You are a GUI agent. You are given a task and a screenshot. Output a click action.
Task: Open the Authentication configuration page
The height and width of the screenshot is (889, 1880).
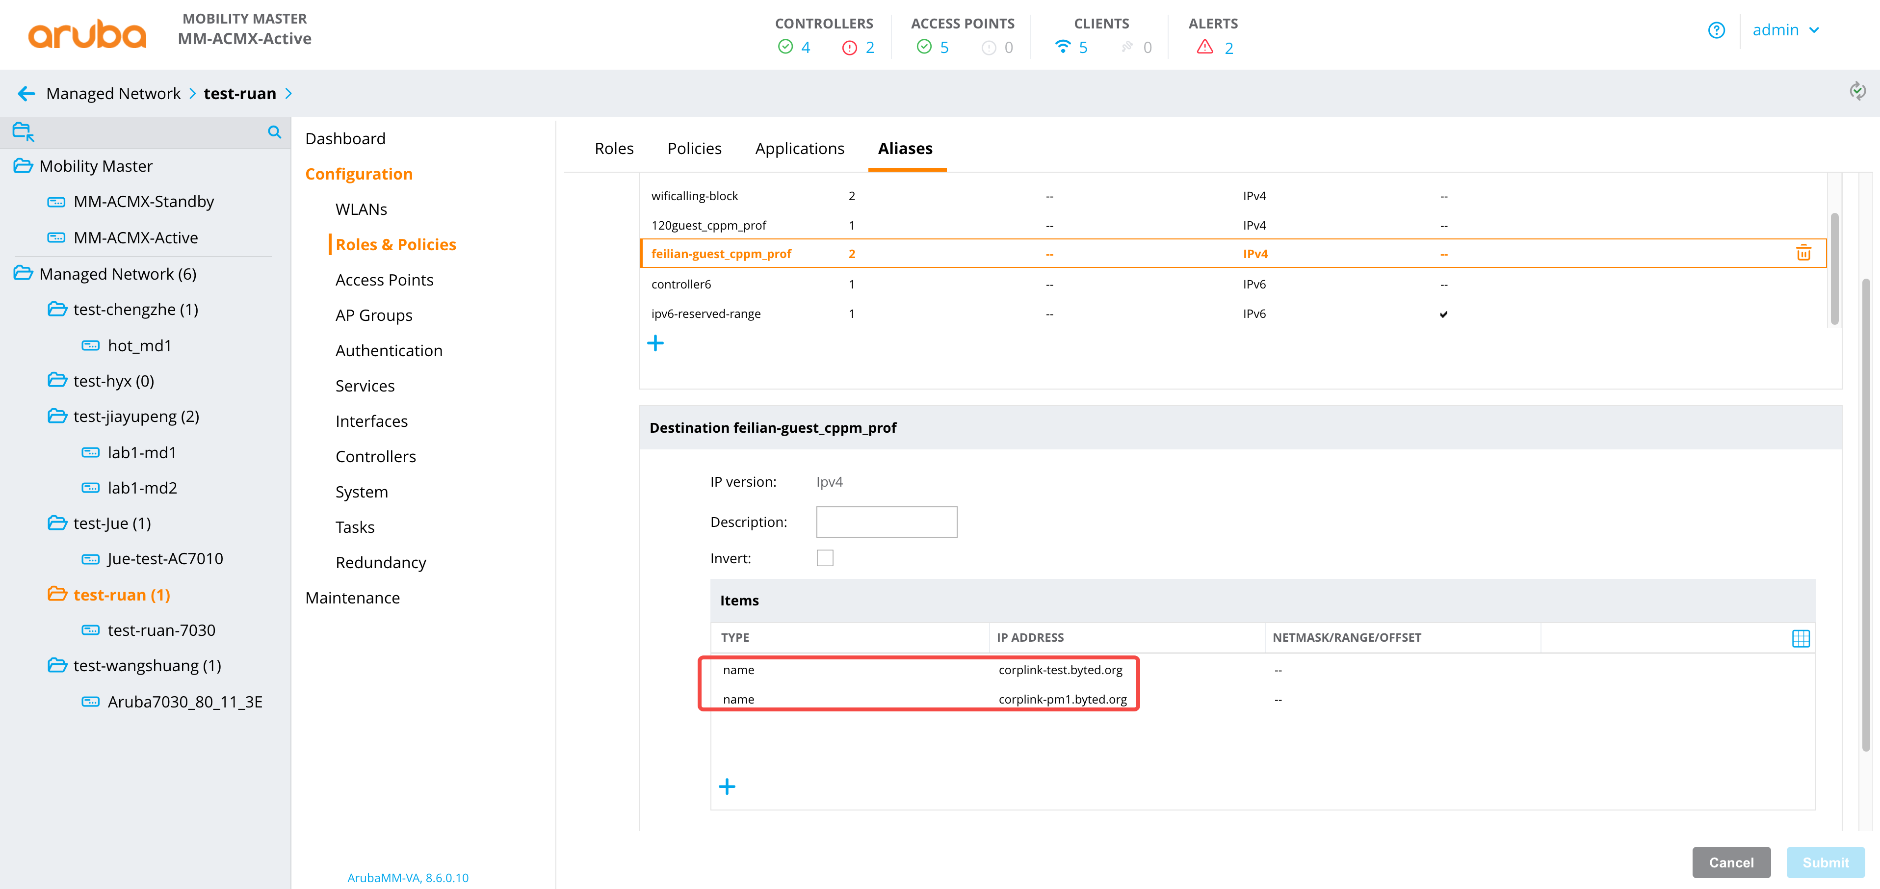tap(389, 350)
